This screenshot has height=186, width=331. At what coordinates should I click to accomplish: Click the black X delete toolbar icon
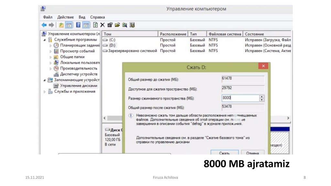102,25
